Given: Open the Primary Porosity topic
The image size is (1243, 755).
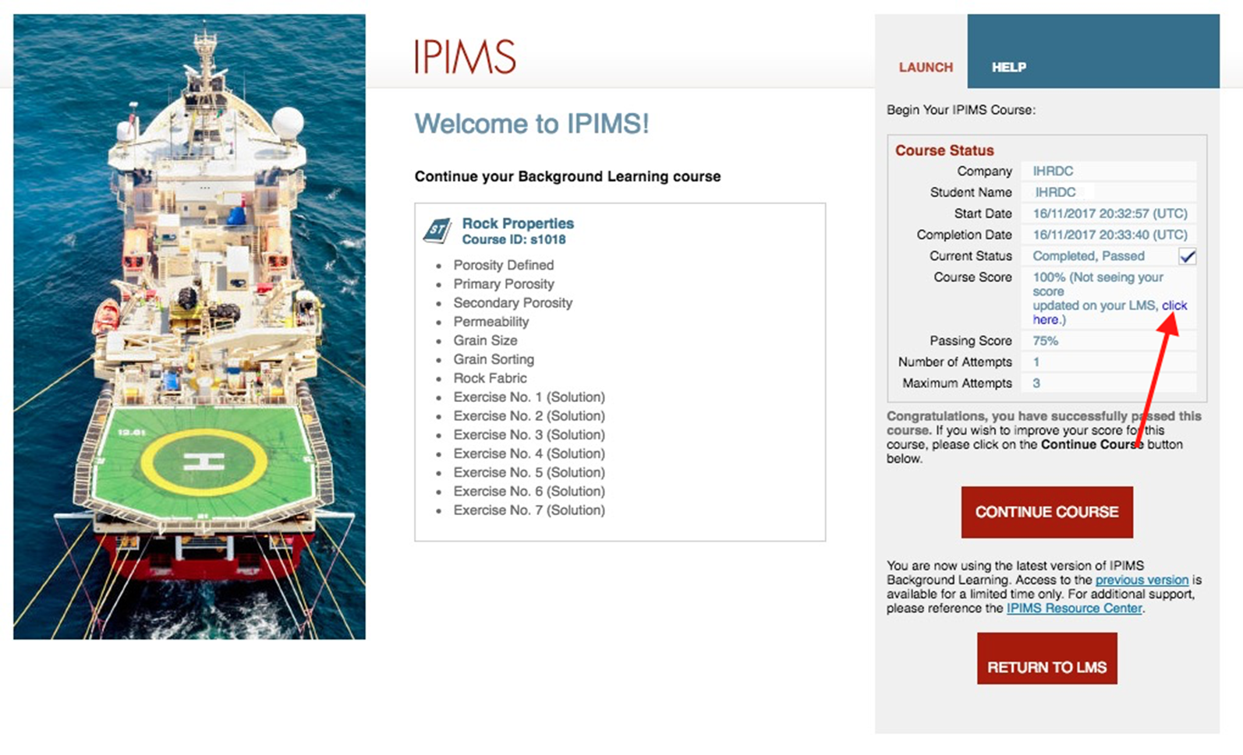Looking at the screenshot, I should point(504,284).
